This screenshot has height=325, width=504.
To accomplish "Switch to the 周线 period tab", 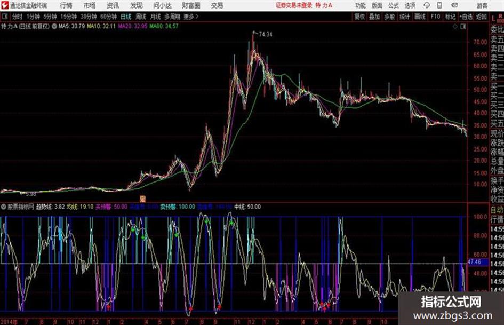I will (x=141, y=17).
